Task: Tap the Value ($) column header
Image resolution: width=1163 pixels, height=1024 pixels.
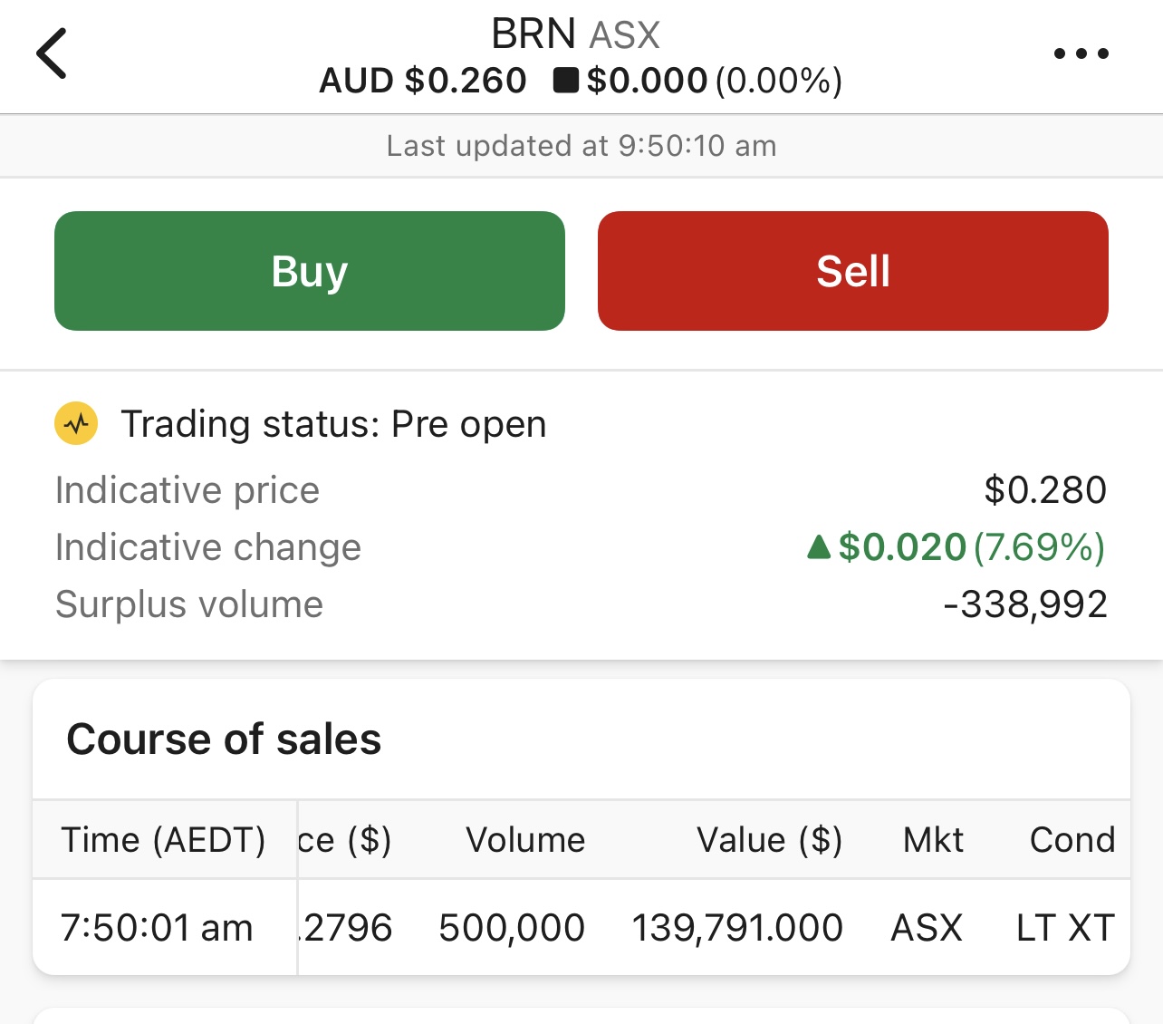Action: (x=769, y=840)
